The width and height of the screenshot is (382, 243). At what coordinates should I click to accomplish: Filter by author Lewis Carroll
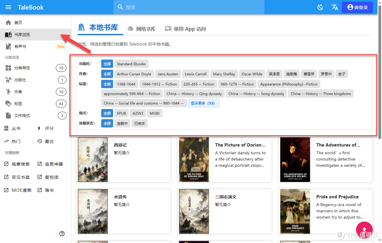[196, 74]
